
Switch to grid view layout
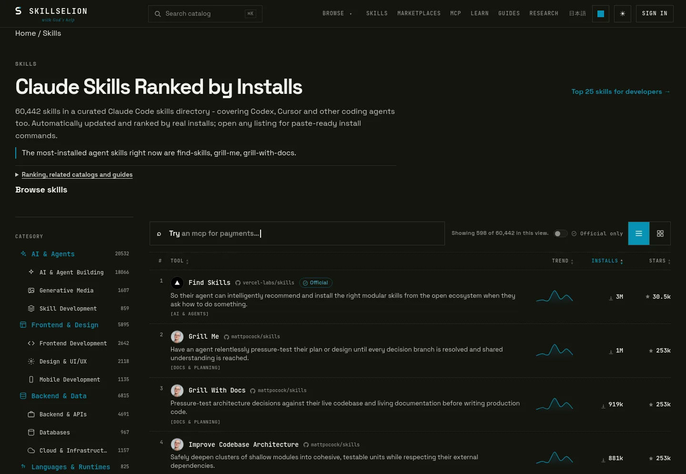tap(660, 233)
